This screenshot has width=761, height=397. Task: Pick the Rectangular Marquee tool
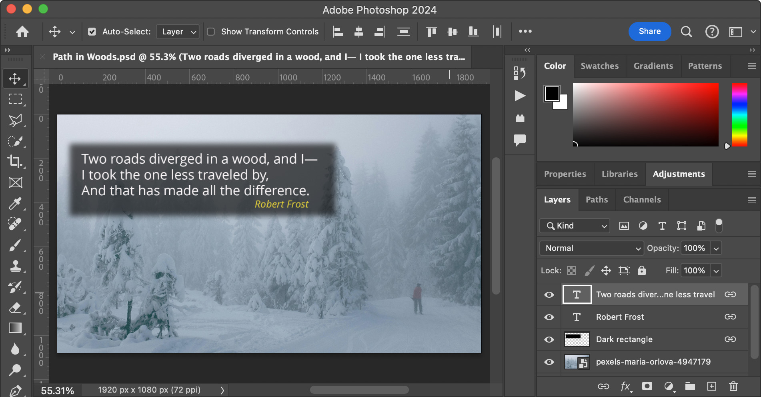[15, 99]
